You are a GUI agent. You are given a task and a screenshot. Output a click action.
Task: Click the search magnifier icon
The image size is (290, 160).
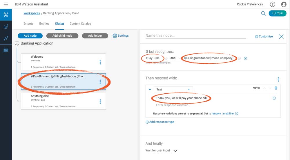coord(263,13)
